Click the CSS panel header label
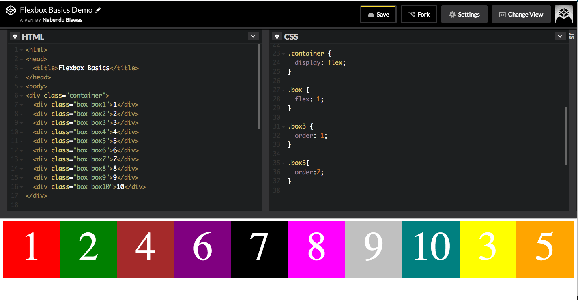The width and height of the screenshot is (578, 300). tap(291, 37)
